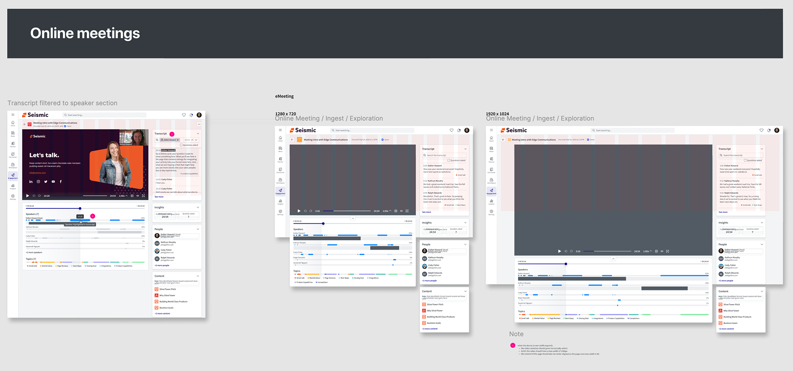
Task: Open 1.00x speed menu in 1920x1024 mockup
Action: [647, 251]
